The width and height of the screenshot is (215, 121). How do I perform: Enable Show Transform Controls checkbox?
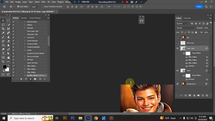tap(43, 7)
